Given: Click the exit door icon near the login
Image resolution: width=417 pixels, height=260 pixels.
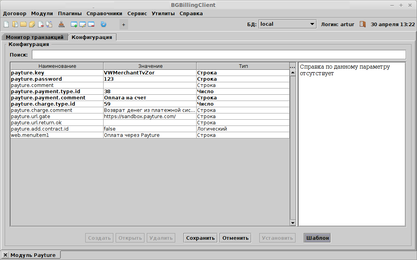Looking at the screenshot, I should click(362, 24).
